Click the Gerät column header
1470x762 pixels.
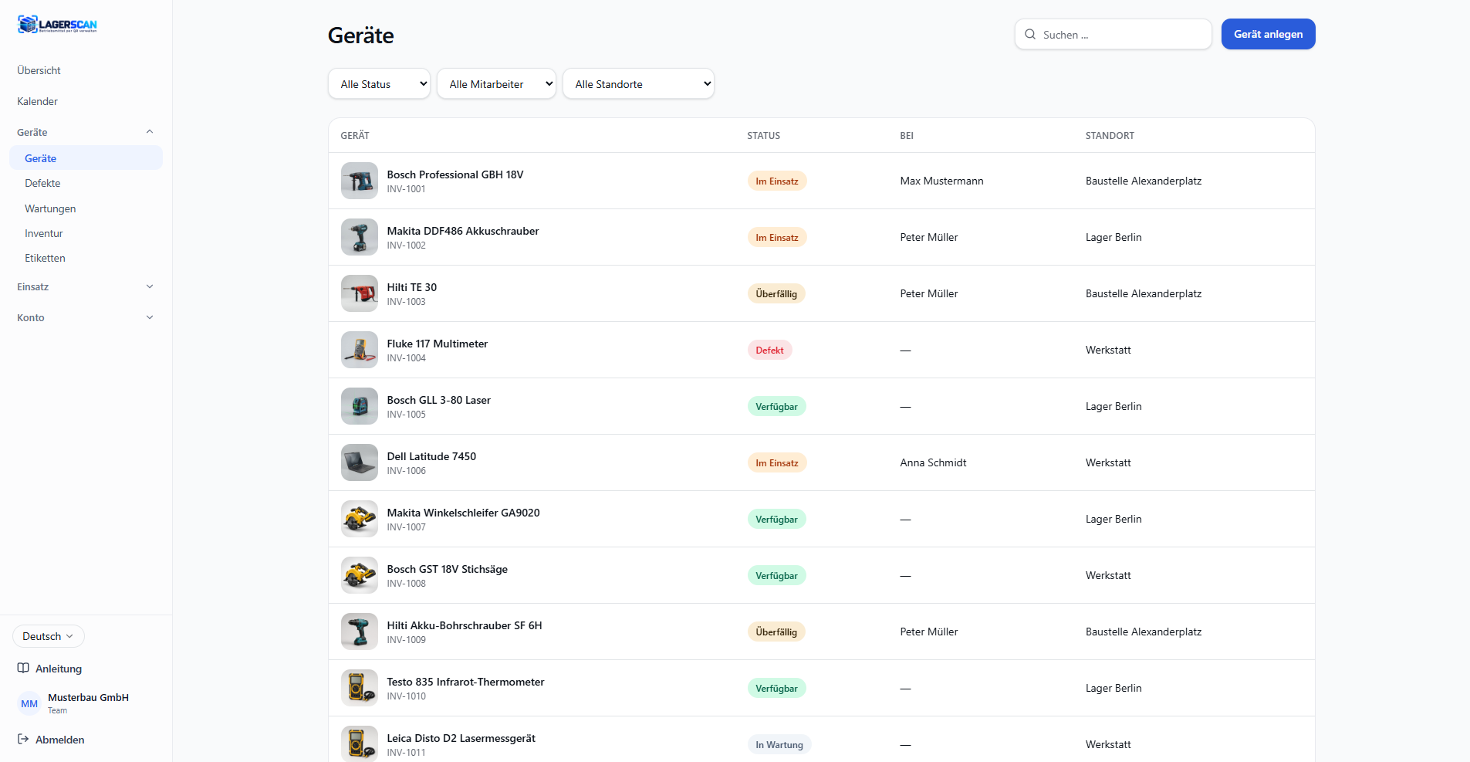pyautogui.click(x=355, y=135)
